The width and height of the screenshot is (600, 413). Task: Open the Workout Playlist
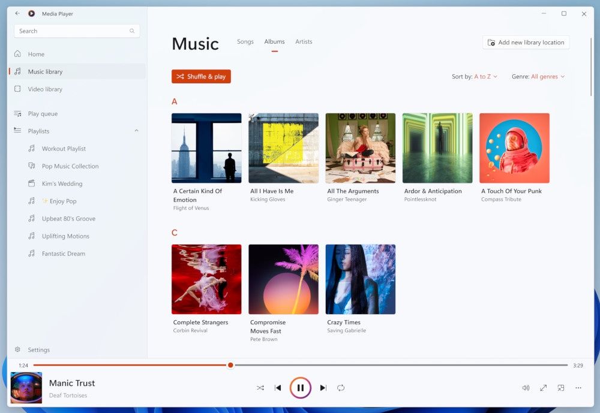coord(77,149)
